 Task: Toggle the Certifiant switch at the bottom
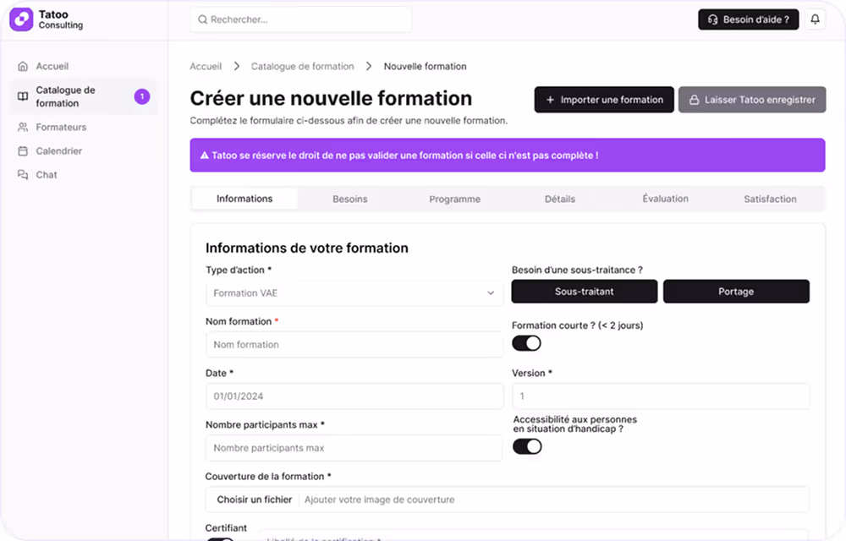[x=222, y=539]
